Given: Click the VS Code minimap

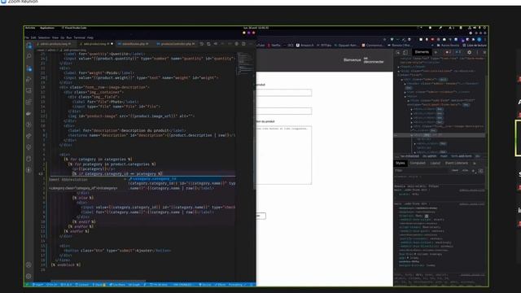Looking at the screenshot, I should (x=246, y=63).
